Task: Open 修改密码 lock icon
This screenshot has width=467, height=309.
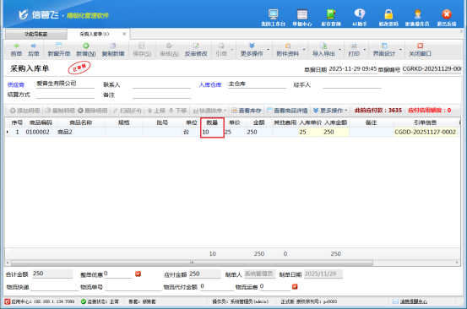Action: [388, 14]
